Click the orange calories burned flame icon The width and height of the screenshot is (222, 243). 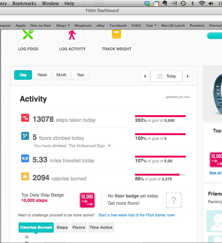(25, 176)
